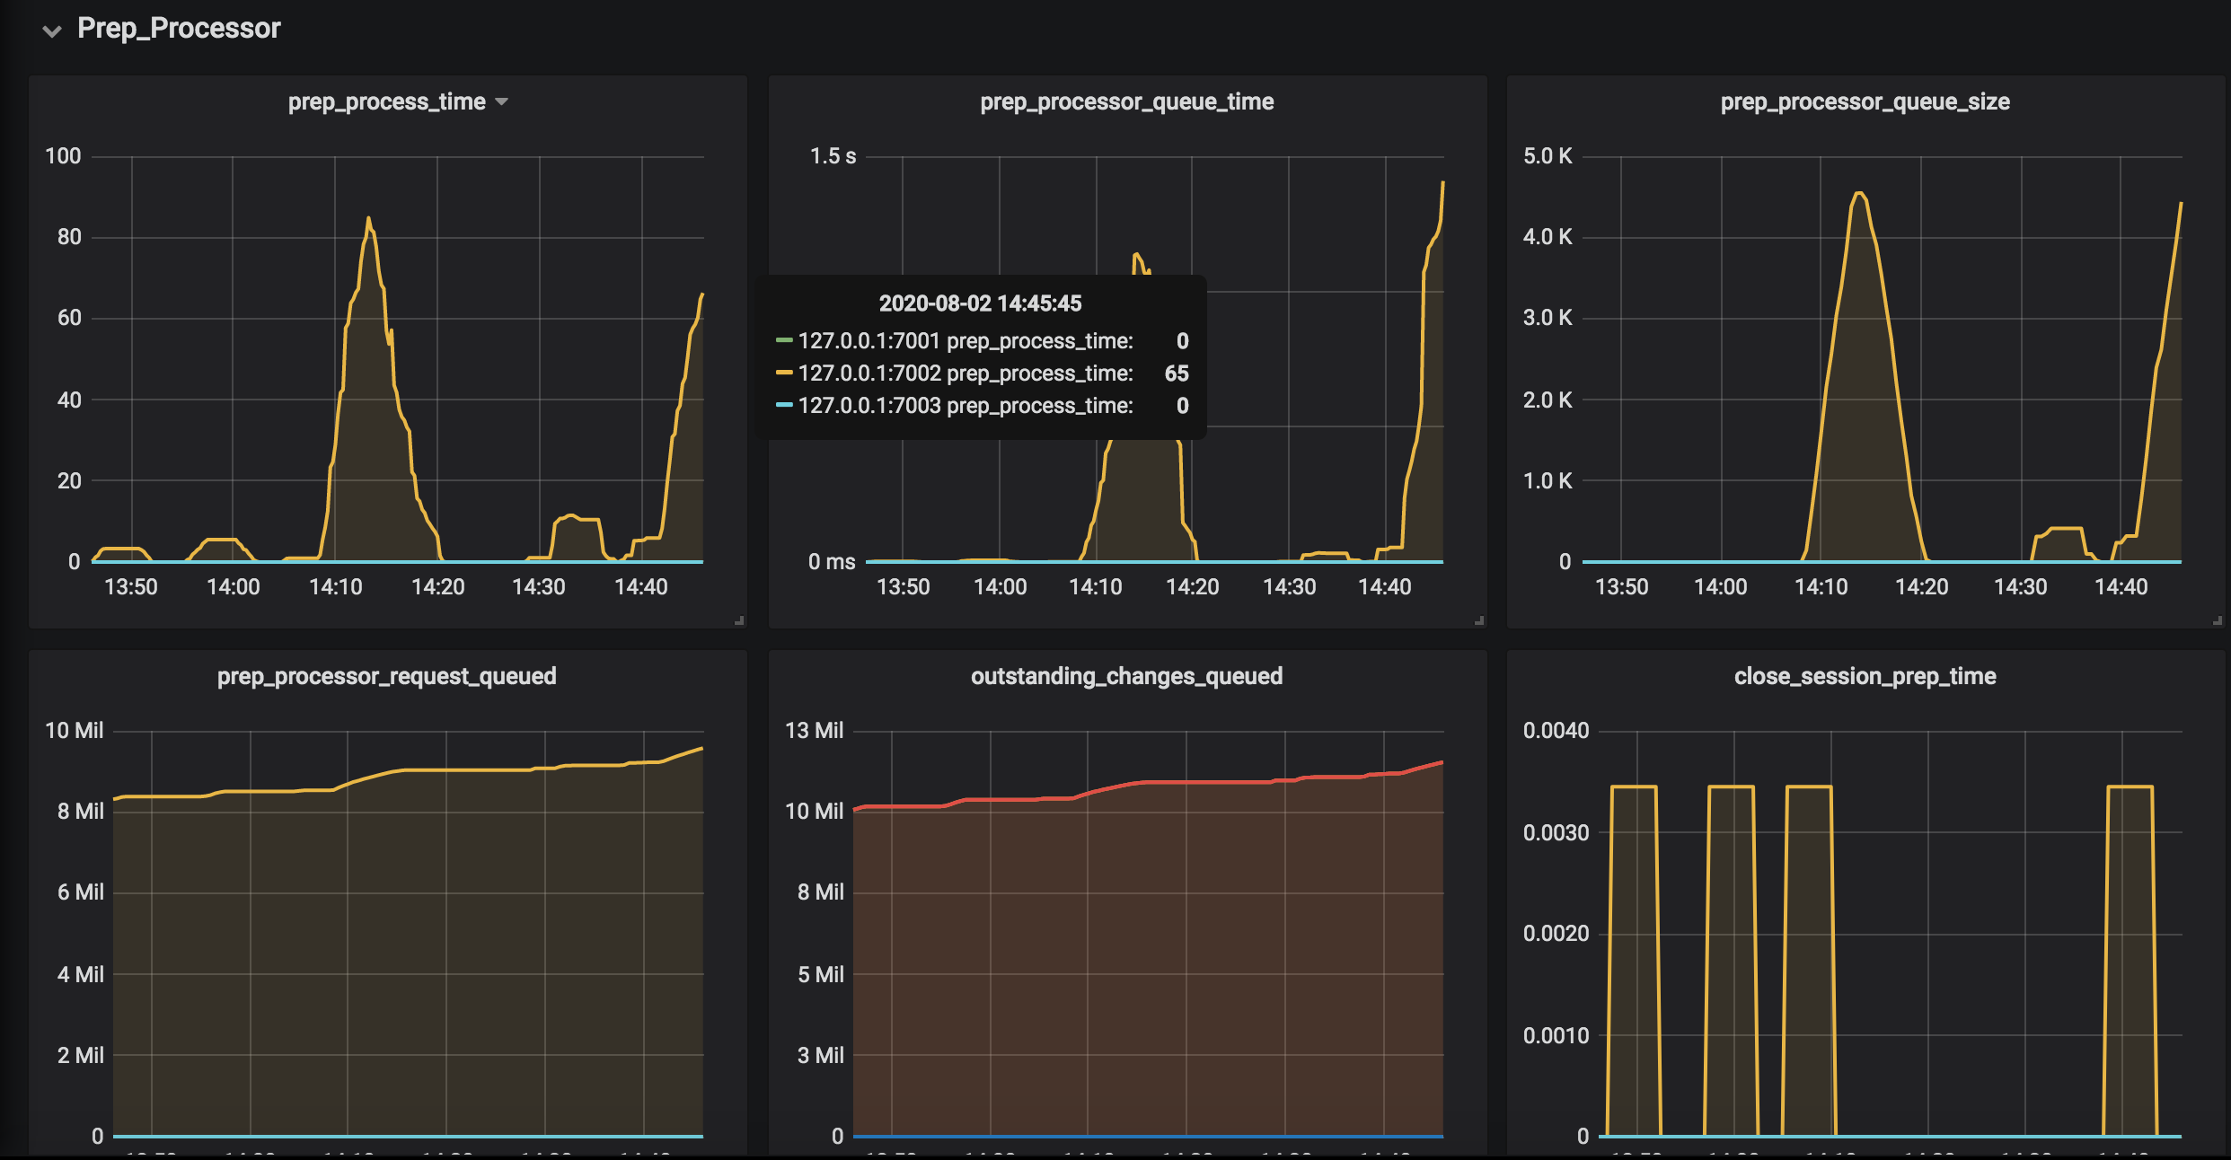
Task: Click the tooltip timestamp 2020-08-02 14:45:45
Action: click(980, 303)
